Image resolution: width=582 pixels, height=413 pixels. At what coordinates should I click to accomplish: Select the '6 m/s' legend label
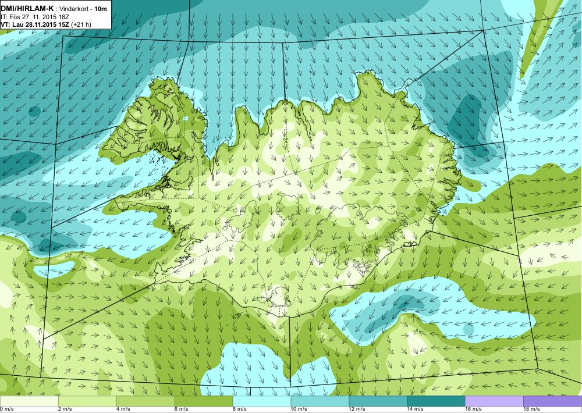coord(181,410)
